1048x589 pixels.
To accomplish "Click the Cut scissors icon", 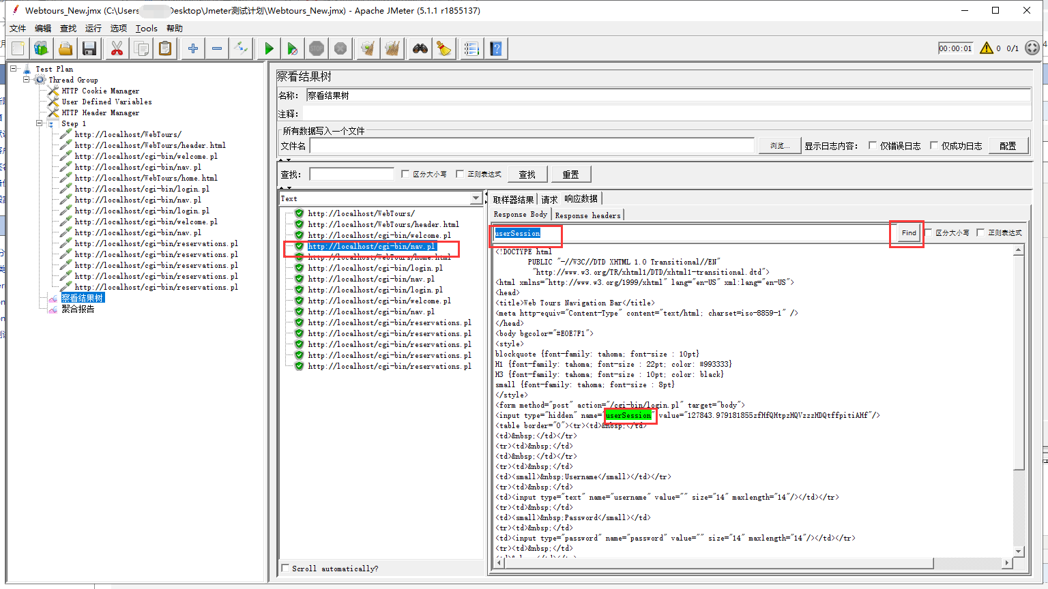I will coord(117,48).
